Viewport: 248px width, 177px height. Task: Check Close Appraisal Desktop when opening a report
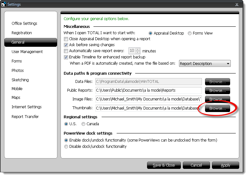pyautogui.click(x=66, y=39)
